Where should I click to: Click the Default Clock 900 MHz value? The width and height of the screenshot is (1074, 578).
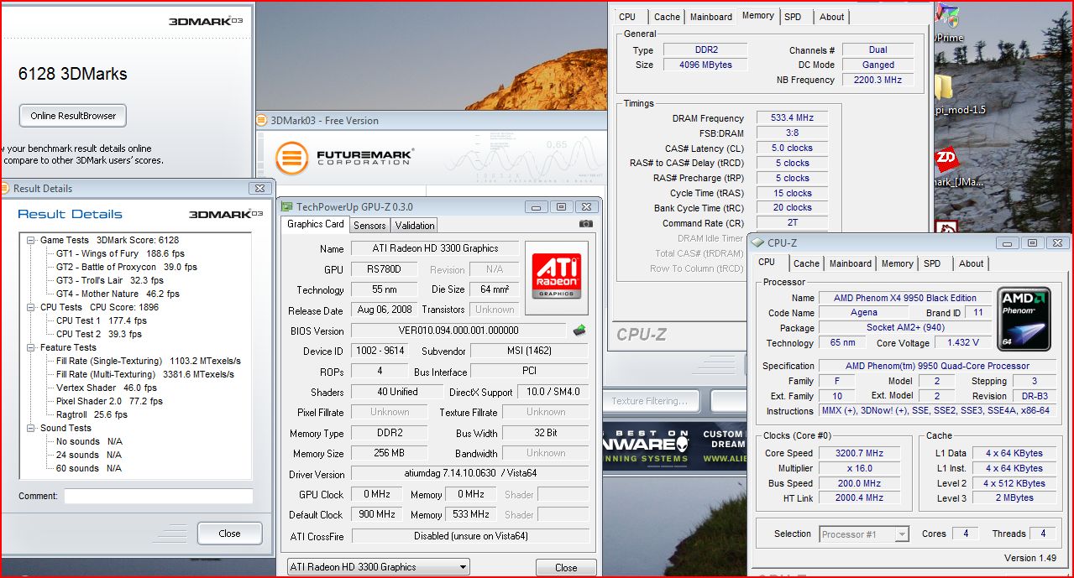(x=377, y=514)
